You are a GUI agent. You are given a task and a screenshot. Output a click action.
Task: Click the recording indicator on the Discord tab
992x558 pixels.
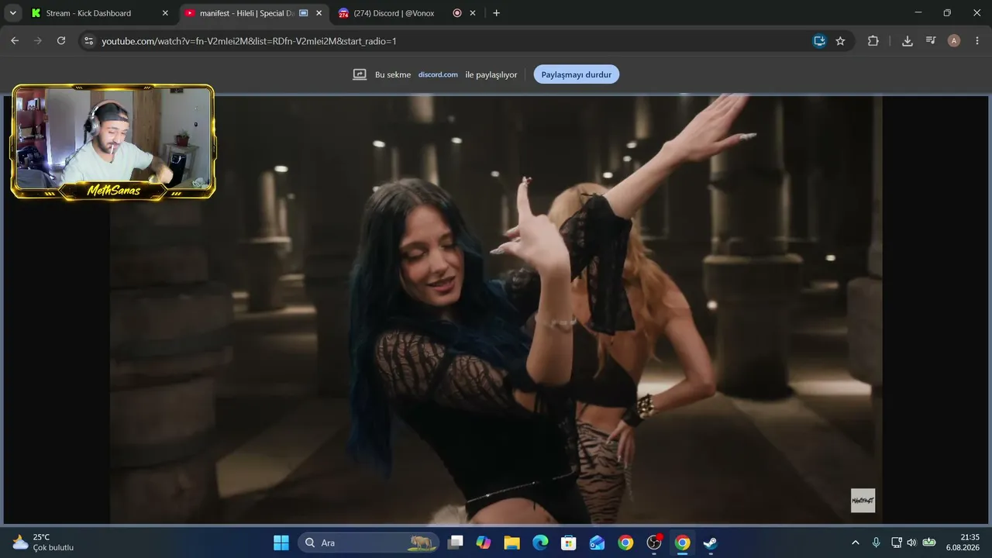(457, 13)
